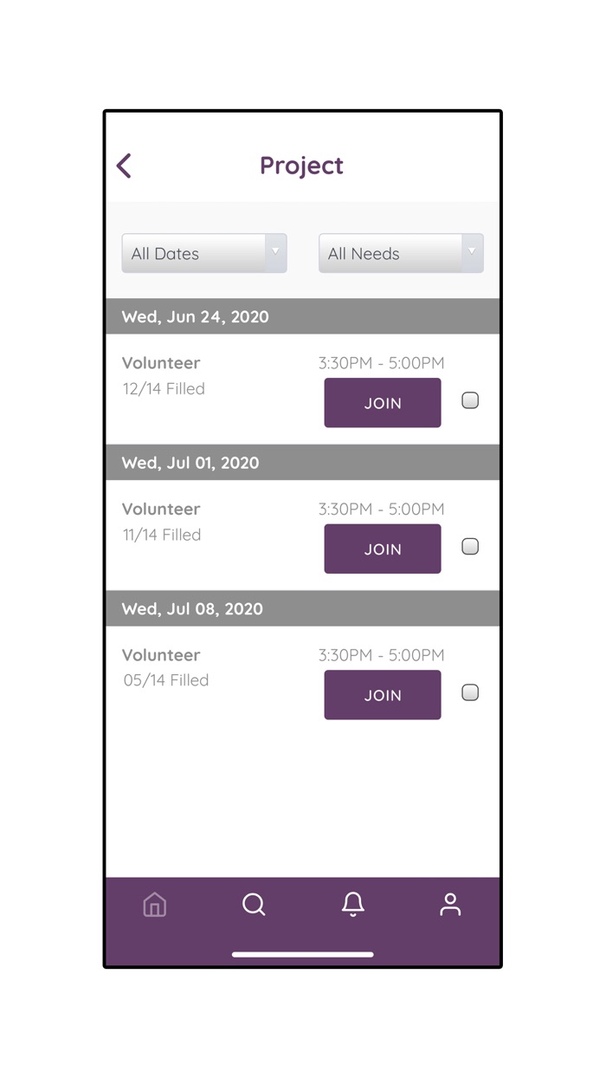Select the Wed, Jul 01, 2020 header
606x1078 pixels.
coord(190,463)
